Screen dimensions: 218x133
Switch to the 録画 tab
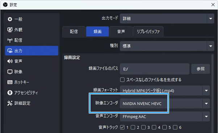[97, 32]
